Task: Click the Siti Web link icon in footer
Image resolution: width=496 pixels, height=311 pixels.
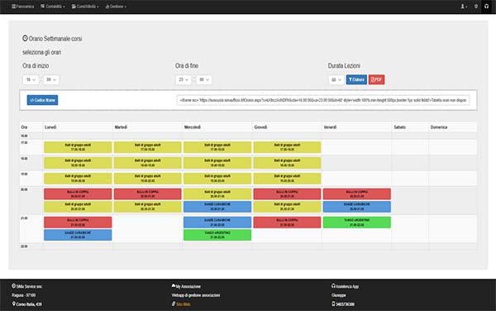Action: [174, 304]
